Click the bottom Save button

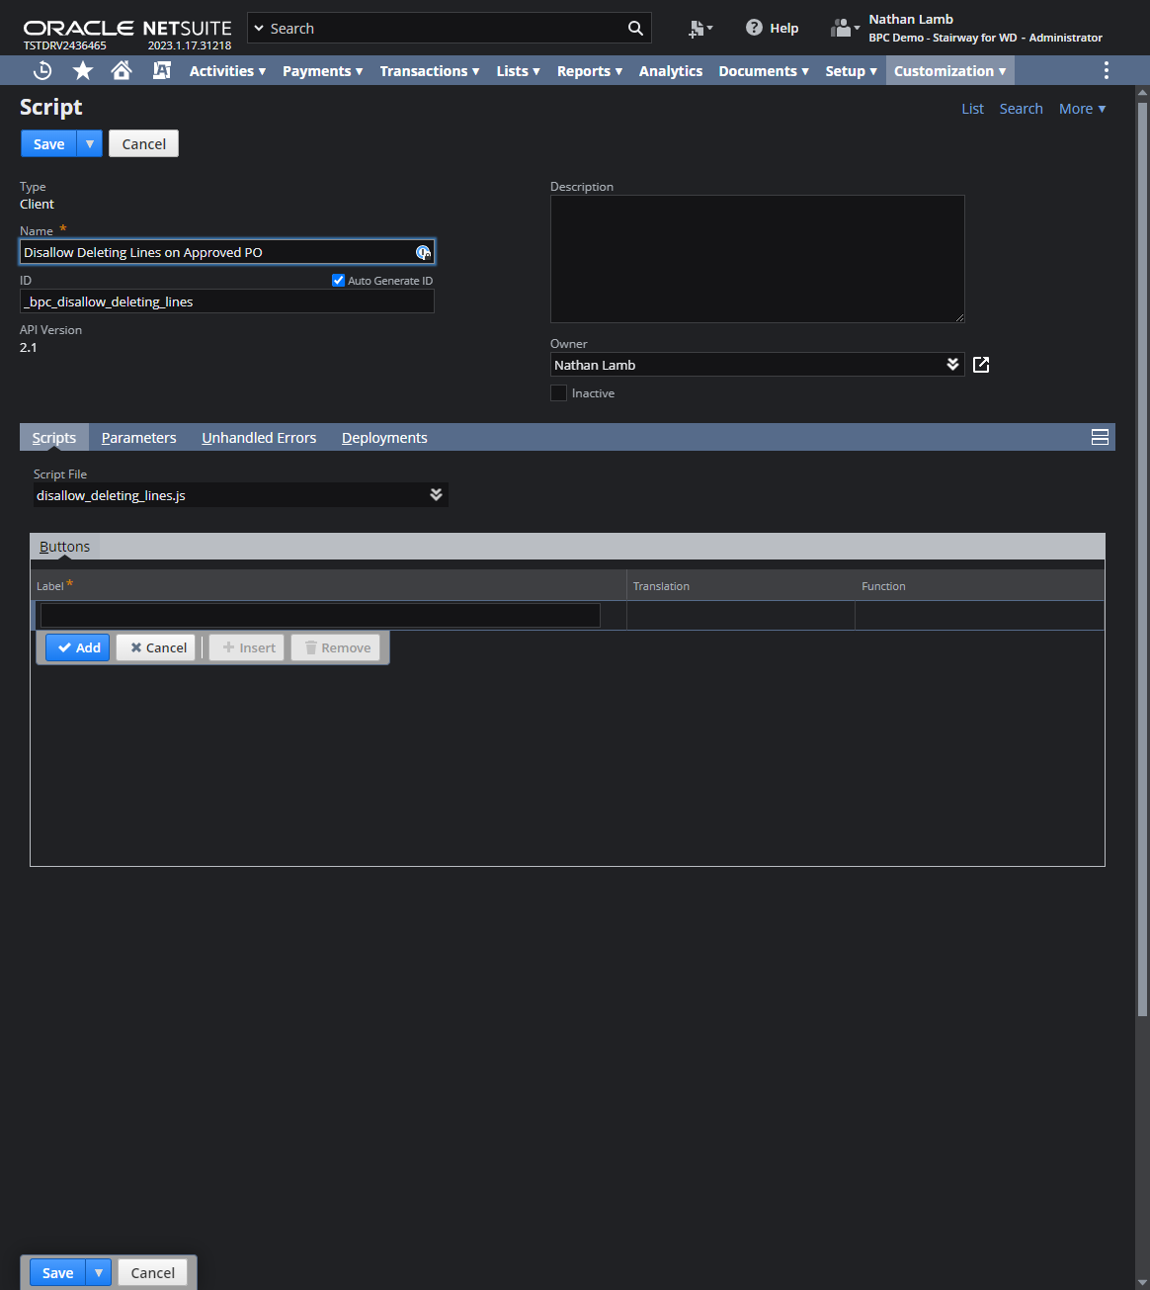coord(57,1272)
